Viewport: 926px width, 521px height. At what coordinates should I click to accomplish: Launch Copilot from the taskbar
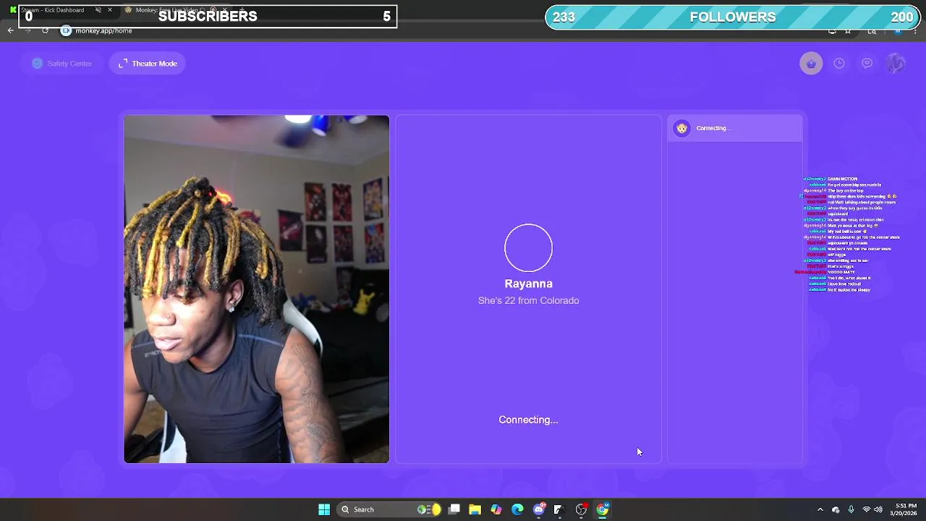click(x=496, y=509)
